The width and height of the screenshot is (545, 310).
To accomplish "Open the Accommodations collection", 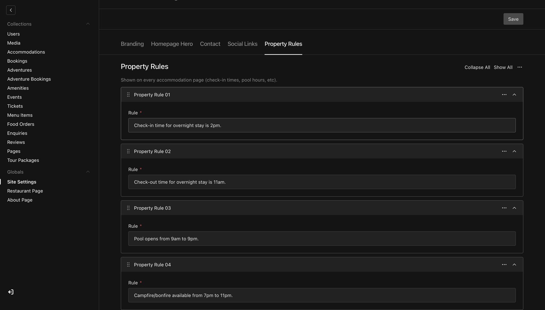I will coord(26,52).
